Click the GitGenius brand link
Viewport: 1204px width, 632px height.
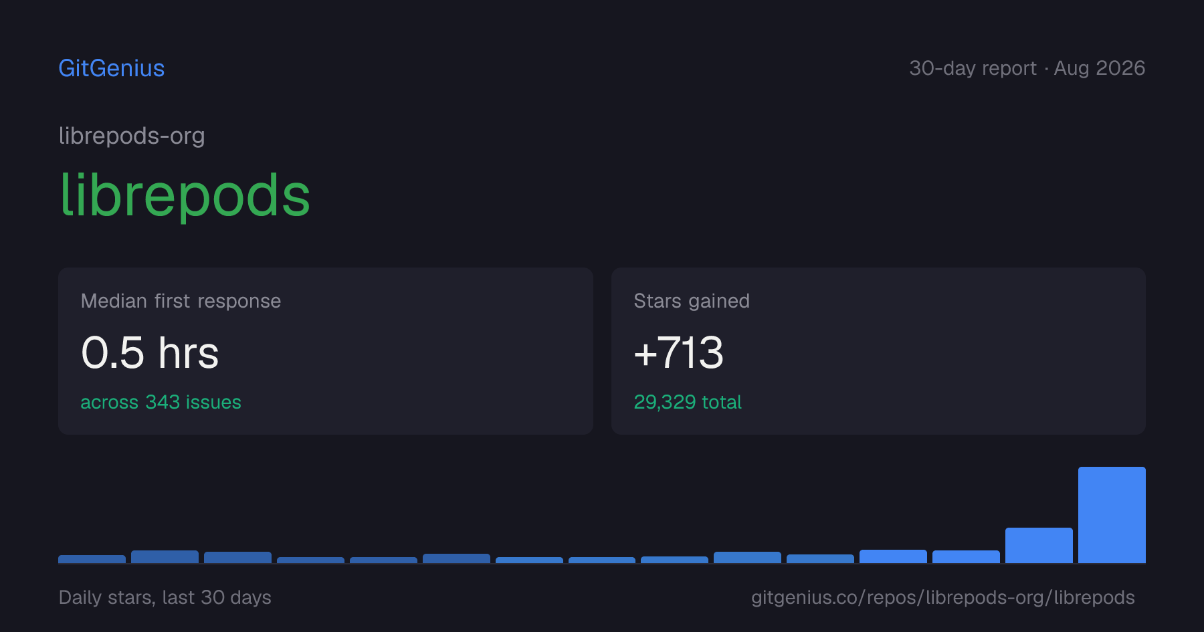[112, 68]
